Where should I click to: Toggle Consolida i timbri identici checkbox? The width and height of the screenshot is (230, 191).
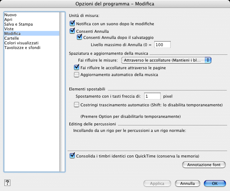point(73,156)
